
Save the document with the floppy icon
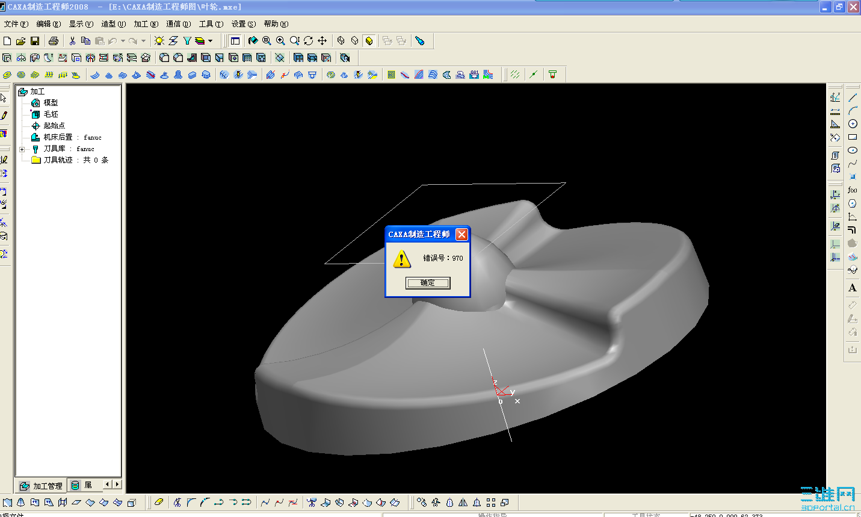click(x=35, y=41)
